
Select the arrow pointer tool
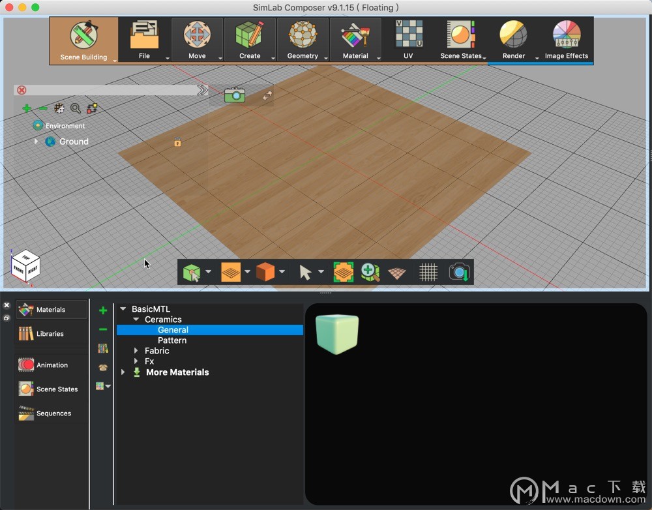(x=305, y=273)
